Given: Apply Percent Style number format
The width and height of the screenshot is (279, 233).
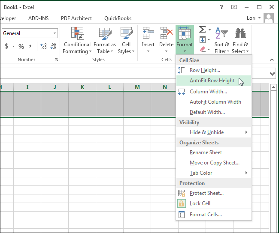Looking at the screenshot, I should [x=21, y=46].
